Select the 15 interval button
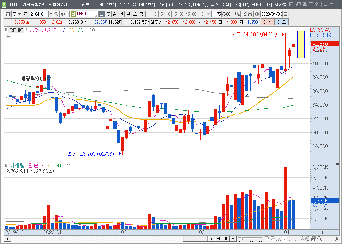 coord(175,14)
